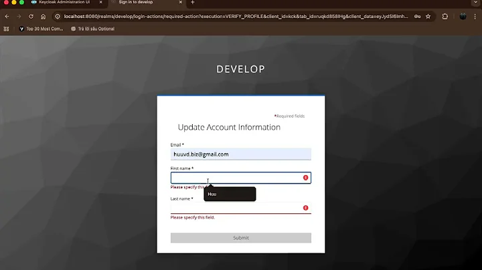Click the DEVELOP realm title

coord(241,70)
